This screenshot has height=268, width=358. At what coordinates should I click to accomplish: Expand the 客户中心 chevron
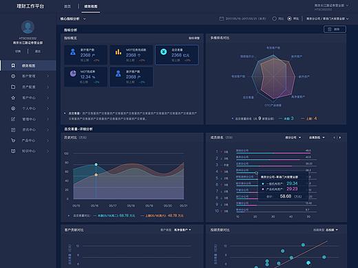pyautogui.click(x=48, y=98)
